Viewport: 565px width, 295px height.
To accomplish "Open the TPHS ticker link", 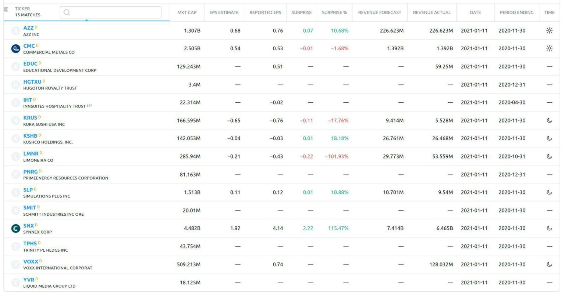I will coord(31,243).
